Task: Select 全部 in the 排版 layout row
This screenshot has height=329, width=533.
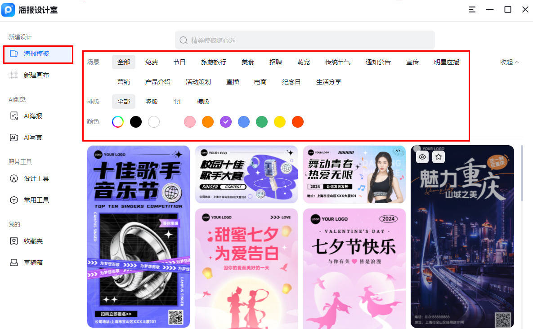Action: point(124,102)
